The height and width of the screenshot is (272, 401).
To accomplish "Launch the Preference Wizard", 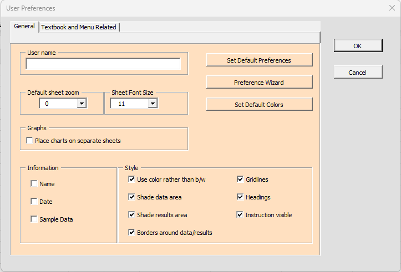I will (259, 83).
